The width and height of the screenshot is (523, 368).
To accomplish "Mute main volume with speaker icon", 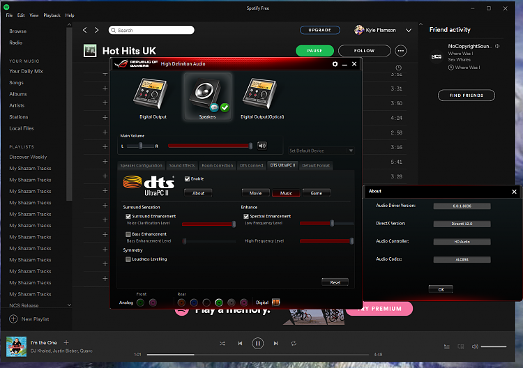I will (262, 146).
